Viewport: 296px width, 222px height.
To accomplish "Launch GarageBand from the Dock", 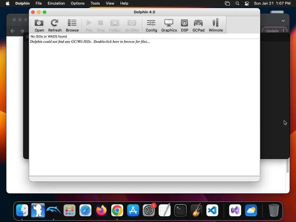I will 196,210.
